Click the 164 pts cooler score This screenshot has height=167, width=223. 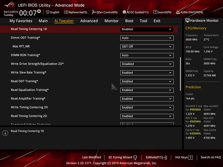coord(190,98)
